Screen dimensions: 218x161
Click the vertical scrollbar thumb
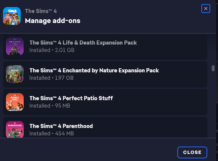click(213, 68)
